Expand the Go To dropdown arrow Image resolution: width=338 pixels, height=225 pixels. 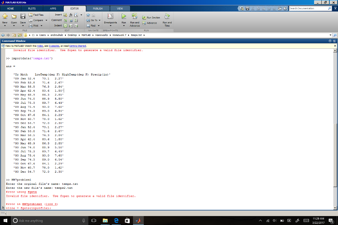click(x=100, y=20)
